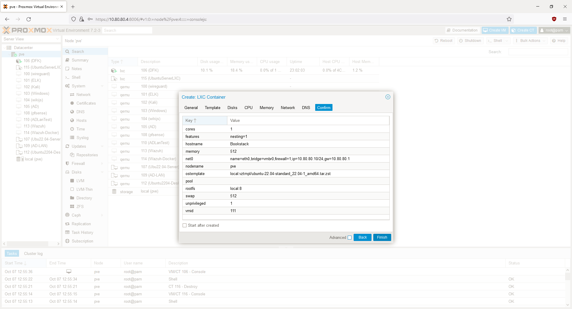Switch to the Template tab

tap(212, 108)
